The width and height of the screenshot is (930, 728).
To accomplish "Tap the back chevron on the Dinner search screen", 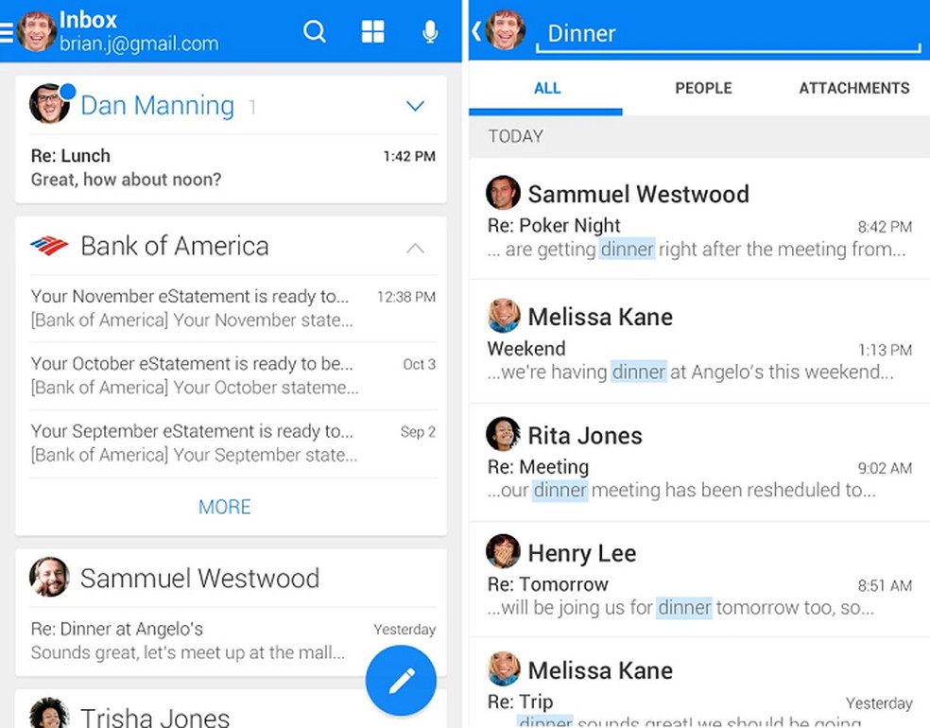I will [474, 29].
